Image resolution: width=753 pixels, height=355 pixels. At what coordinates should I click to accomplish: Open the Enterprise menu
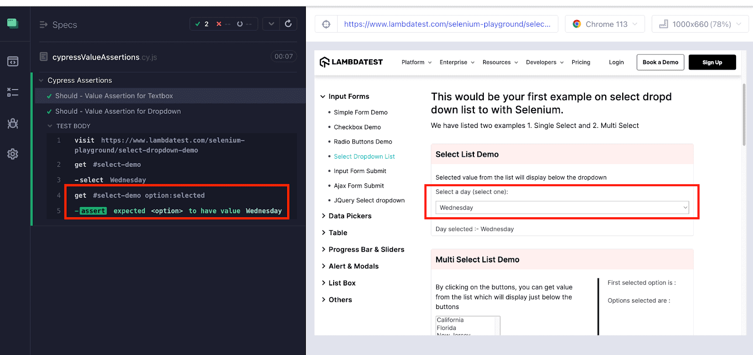pyautogui.click(x=457, y=62)
